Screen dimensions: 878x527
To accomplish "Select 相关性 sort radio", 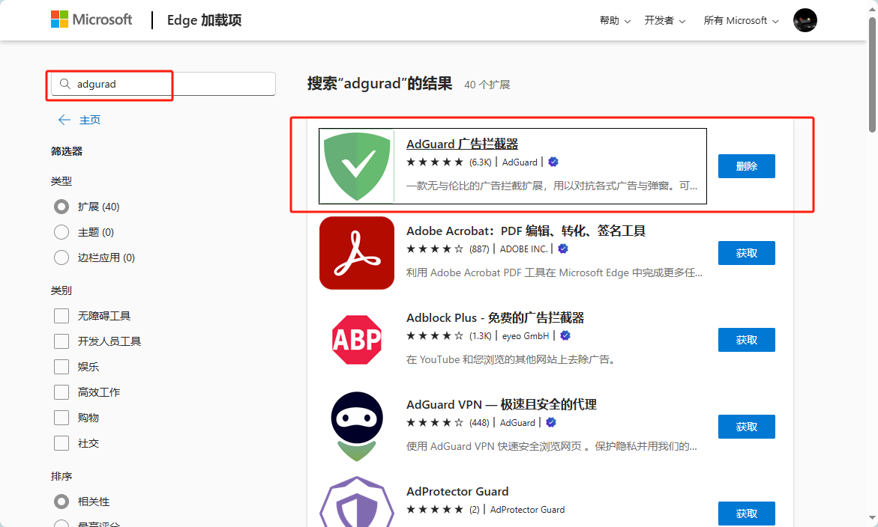I will click(61, 502).
